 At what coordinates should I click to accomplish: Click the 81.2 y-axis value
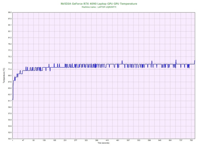(10, 38)
